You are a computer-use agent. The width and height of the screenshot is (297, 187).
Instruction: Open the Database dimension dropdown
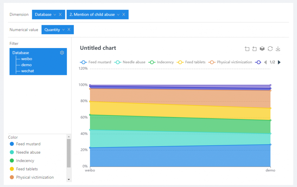[55, 14]
